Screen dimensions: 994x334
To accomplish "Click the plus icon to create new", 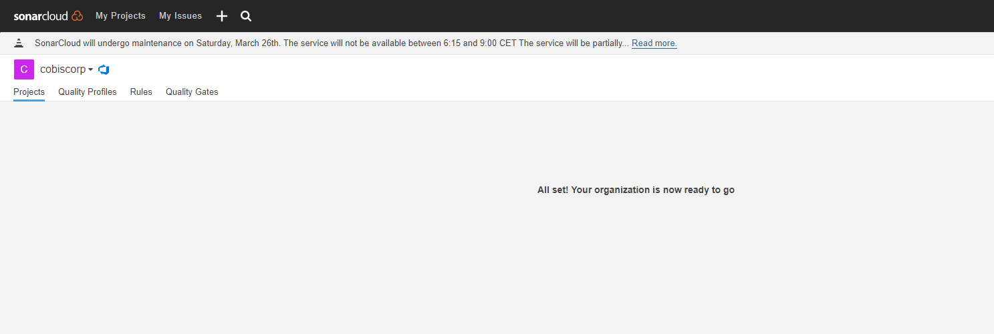I will click(x=222, y=16).
